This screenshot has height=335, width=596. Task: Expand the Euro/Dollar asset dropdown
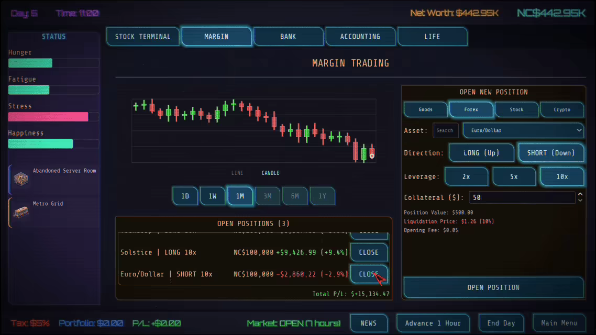click(x=523, y=130)
